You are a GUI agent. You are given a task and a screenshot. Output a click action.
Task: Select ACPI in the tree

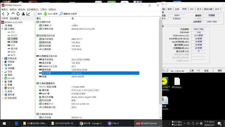pos(13,55)
